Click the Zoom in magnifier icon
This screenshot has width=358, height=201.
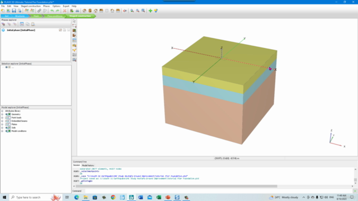132,11
